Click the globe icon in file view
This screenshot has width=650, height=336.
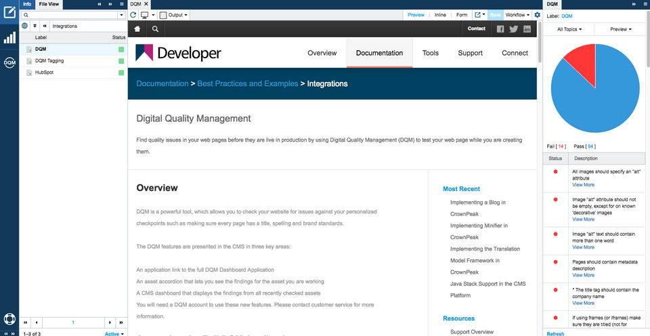[25, 26]
